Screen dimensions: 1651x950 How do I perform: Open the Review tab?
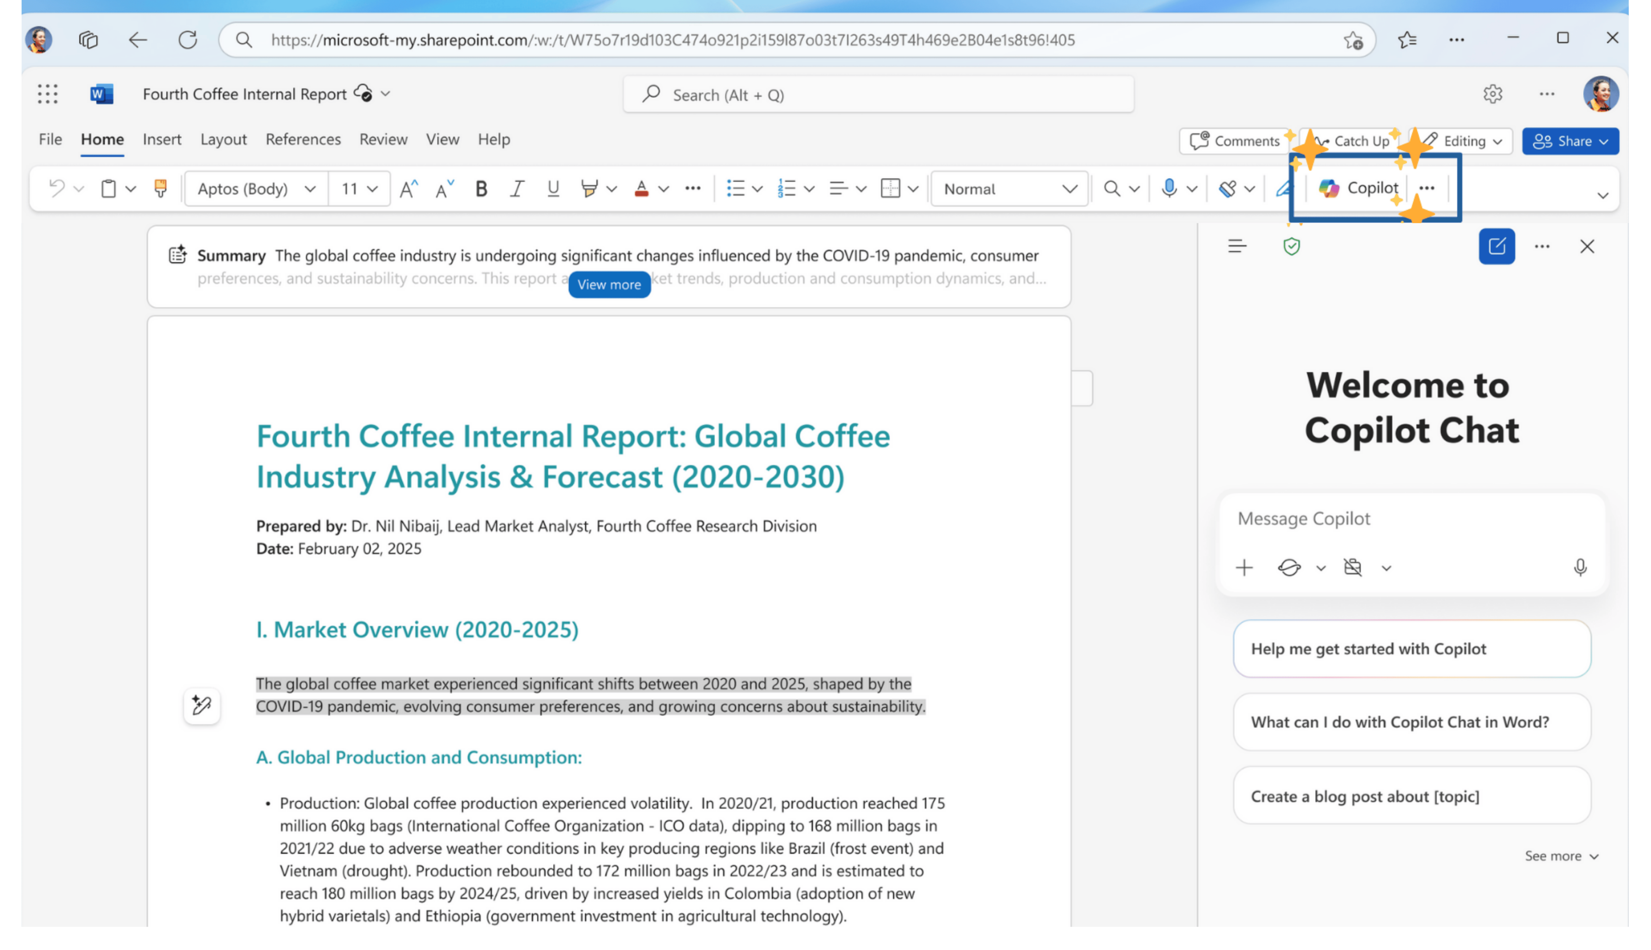pyautogui.click(x=383, y=139)
